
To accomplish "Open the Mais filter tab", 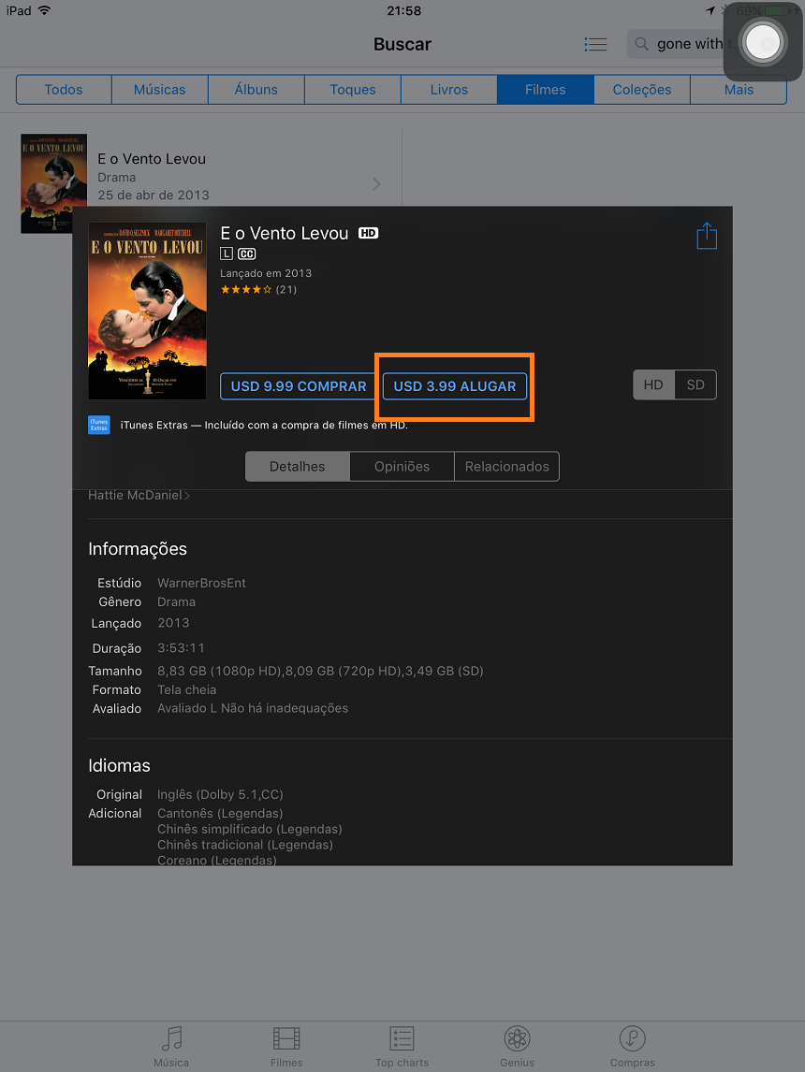I will (739, 90).
